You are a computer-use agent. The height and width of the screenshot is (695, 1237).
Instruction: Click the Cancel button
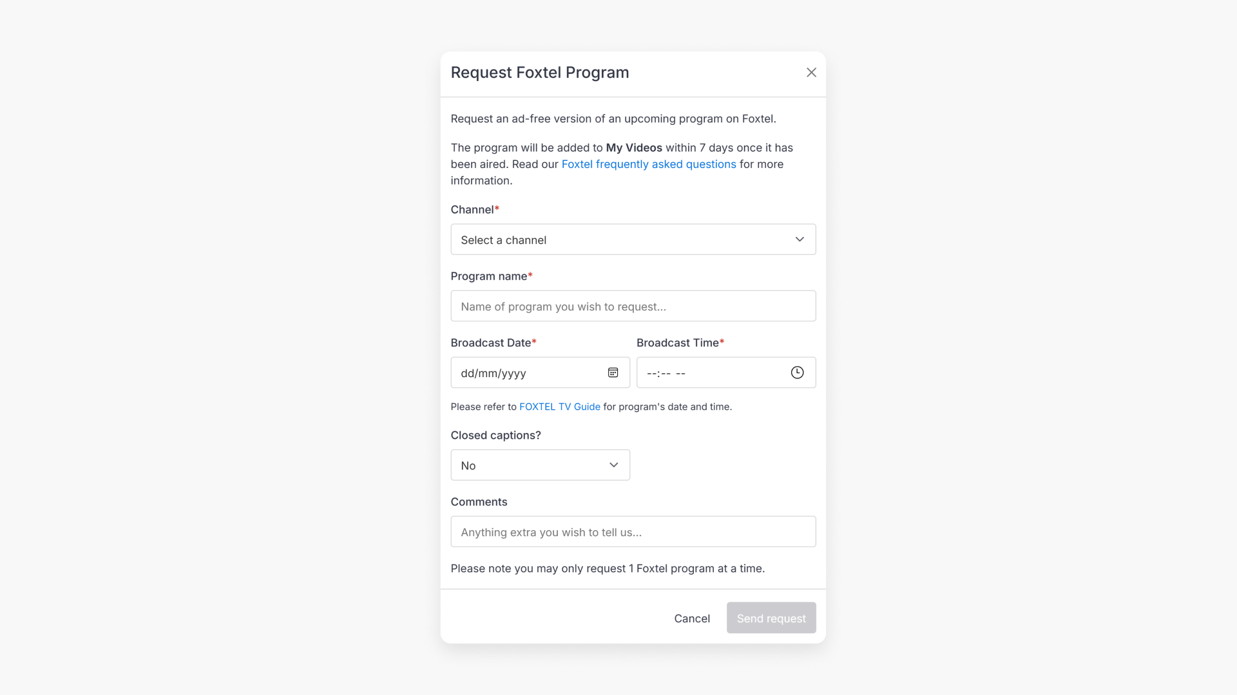(x=692, y=618)
